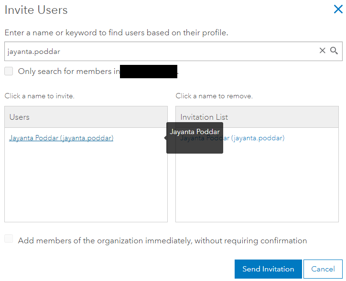Click the dark Jayanta Poddar tooltip

coord(195,138)
